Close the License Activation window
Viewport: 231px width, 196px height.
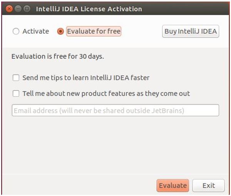[9, 9]
